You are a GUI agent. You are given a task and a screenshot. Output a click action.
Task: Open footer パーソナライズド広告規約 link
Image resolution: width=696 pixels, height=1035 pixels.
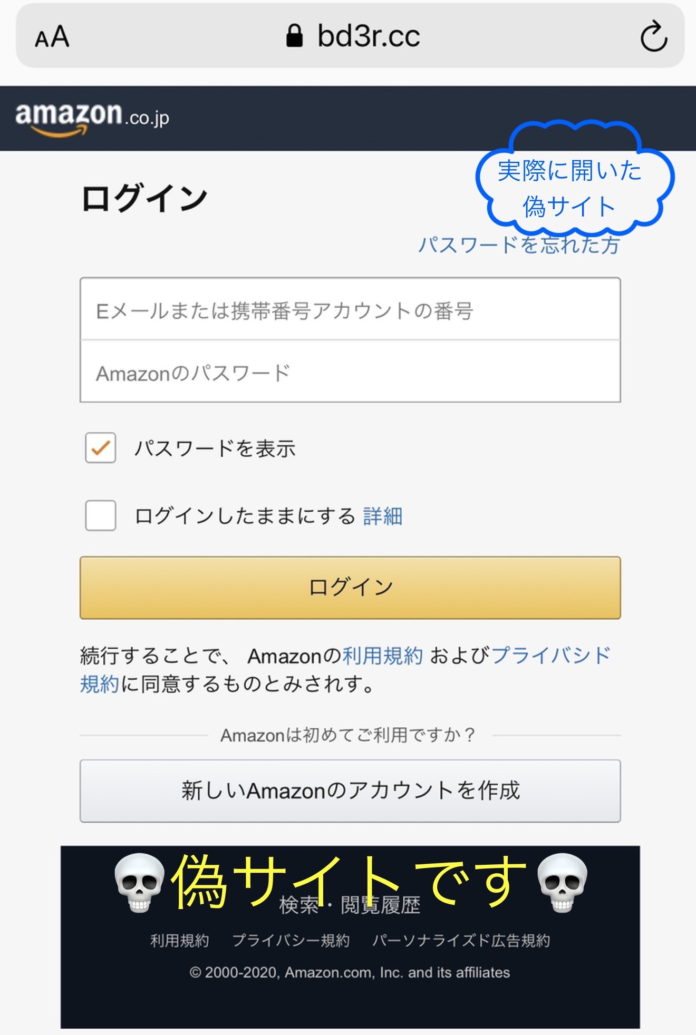[x=461, y=941]
